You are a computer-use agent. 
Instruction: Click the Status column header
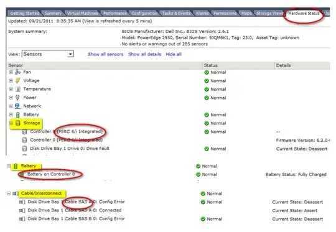coord(238,65)
